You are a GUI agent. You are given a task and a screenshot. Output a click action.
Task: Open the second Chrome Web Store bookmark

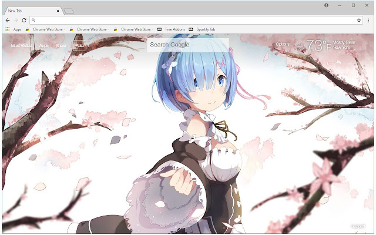tap(89, 29)
